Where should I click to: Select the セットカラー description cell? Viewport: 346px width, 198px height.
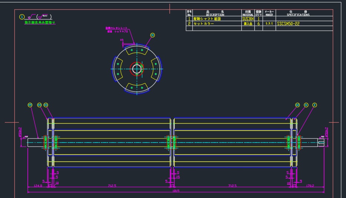tap(217, 24)
